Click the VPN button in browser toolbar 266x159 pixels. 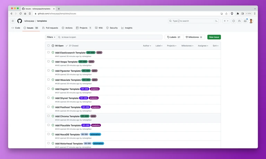249,13
